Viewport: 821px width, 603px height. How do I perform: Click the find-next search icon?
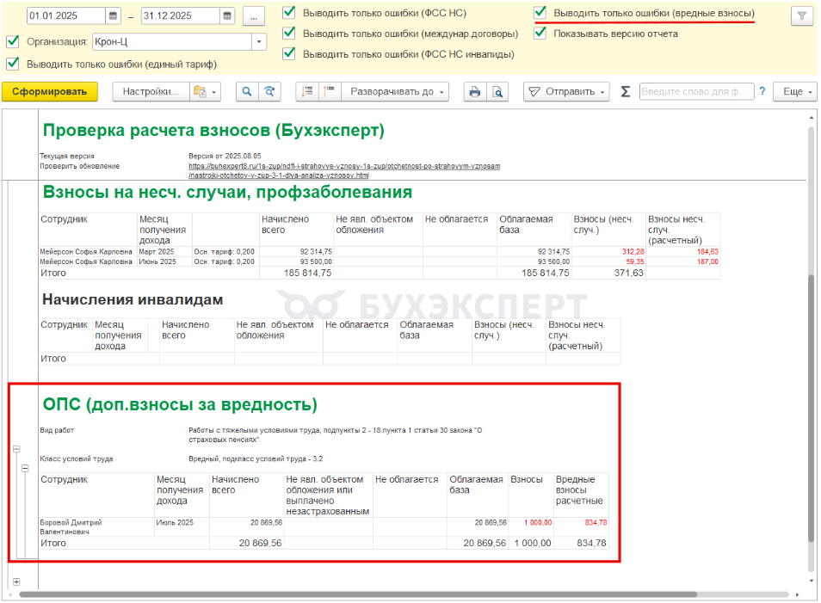point(269,91)
